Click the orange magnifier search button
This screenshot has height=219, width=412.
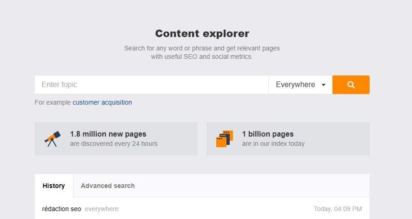click(x=351, y=85)
